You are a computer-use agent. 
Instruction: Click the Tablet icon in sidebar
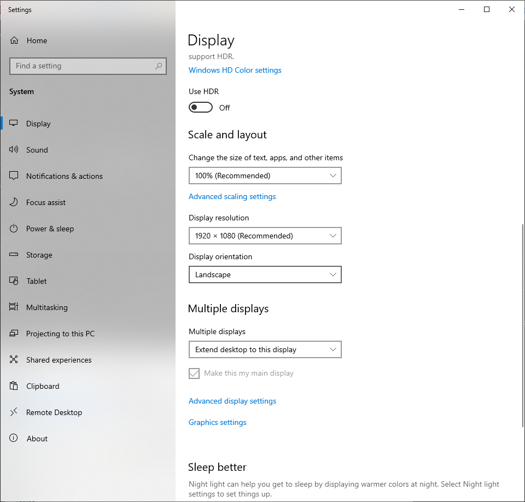(x=14, y=281)
